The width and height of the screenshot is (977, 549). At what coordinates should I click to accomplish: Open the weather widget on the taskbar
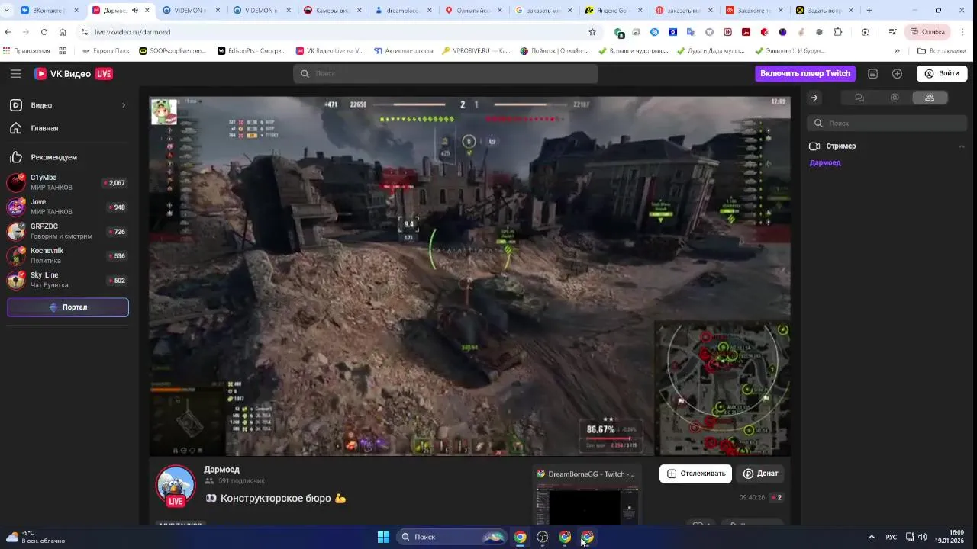point(36,537)
